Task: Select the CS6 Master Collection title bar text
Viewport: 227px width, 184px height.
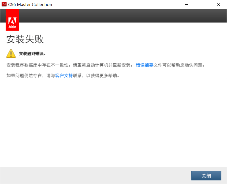Action: point(30,4)
